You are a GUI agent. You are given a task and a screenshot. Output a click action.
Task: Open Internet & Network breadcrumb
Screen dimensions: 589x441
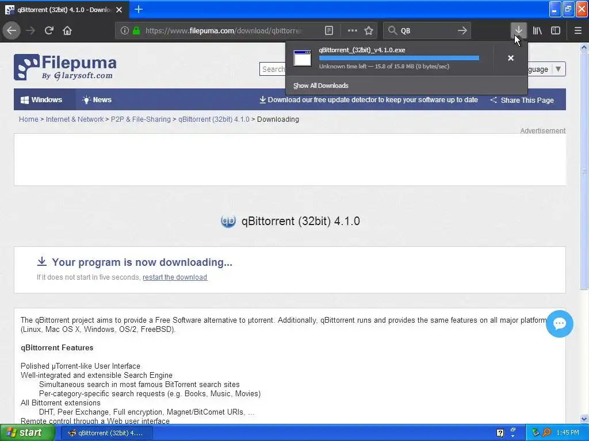click(x=74, y=119)
